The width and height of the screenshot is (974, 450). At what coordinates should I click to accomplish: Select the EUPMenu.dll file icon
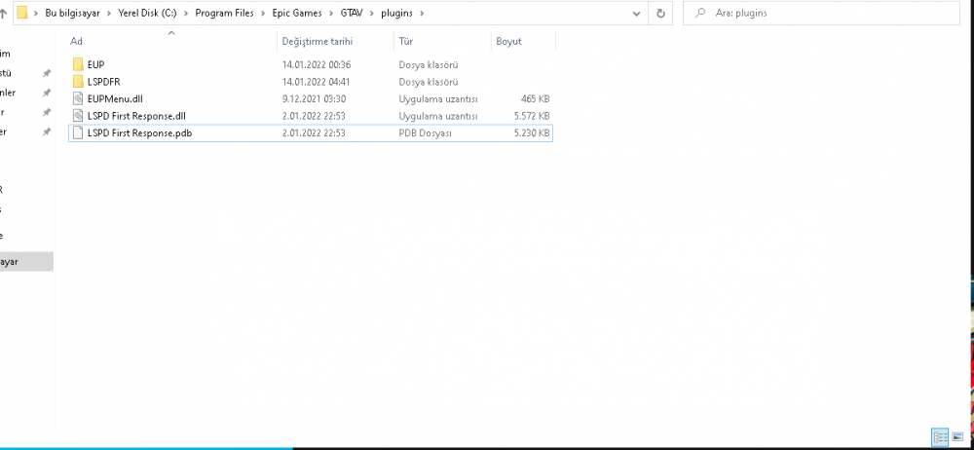[78, 98]
